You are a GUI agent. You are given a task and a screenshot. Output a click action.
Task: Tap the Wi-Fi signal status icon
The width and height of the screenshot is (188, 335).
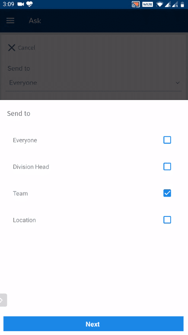159,4
